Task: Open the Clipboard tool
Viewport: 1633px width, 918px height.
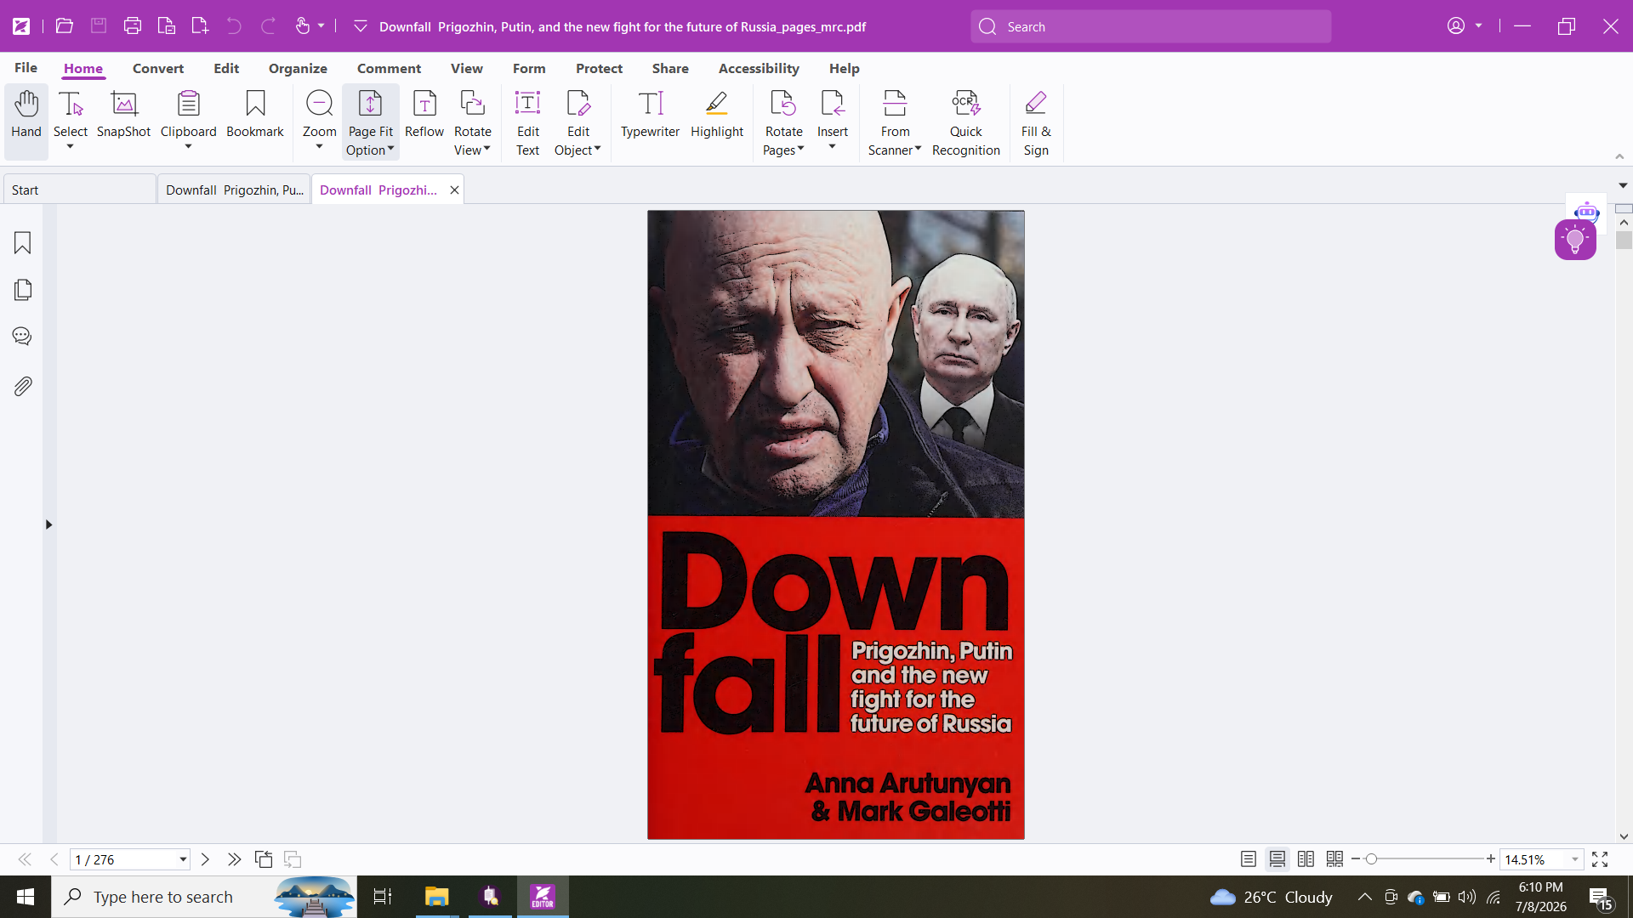Action: coord(188,115)
